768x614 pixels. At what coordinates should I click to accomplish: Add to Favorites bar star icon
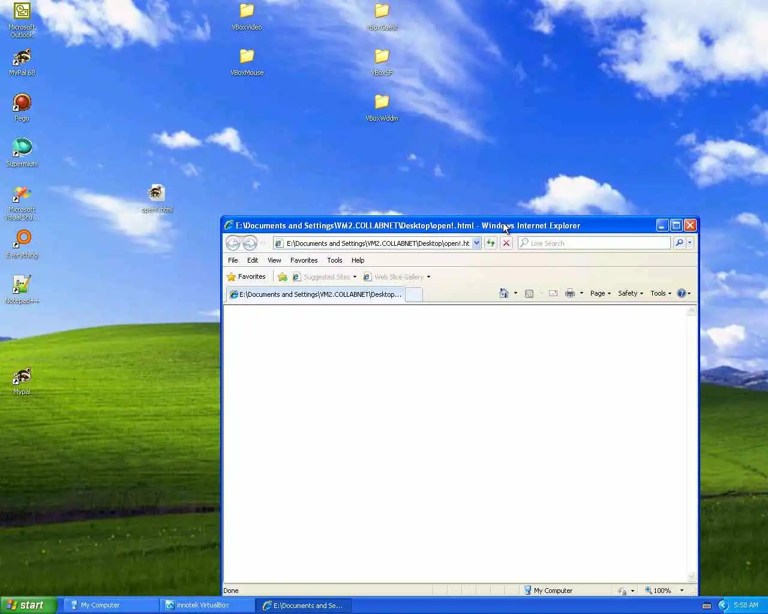click(x=282, y=277)
